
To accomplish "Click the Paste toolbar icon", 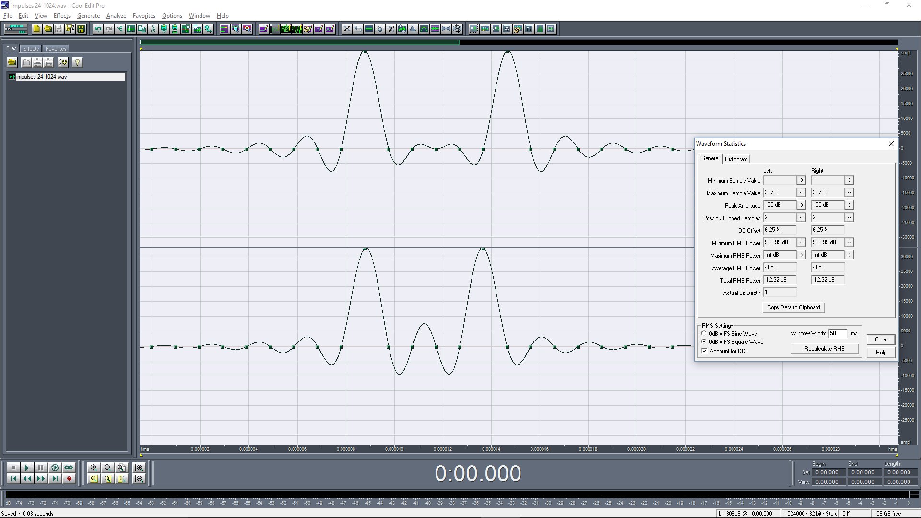I will (x=164, y=29).
